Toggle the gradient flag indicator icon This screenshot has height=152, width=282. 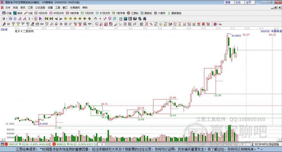(41, 19)
